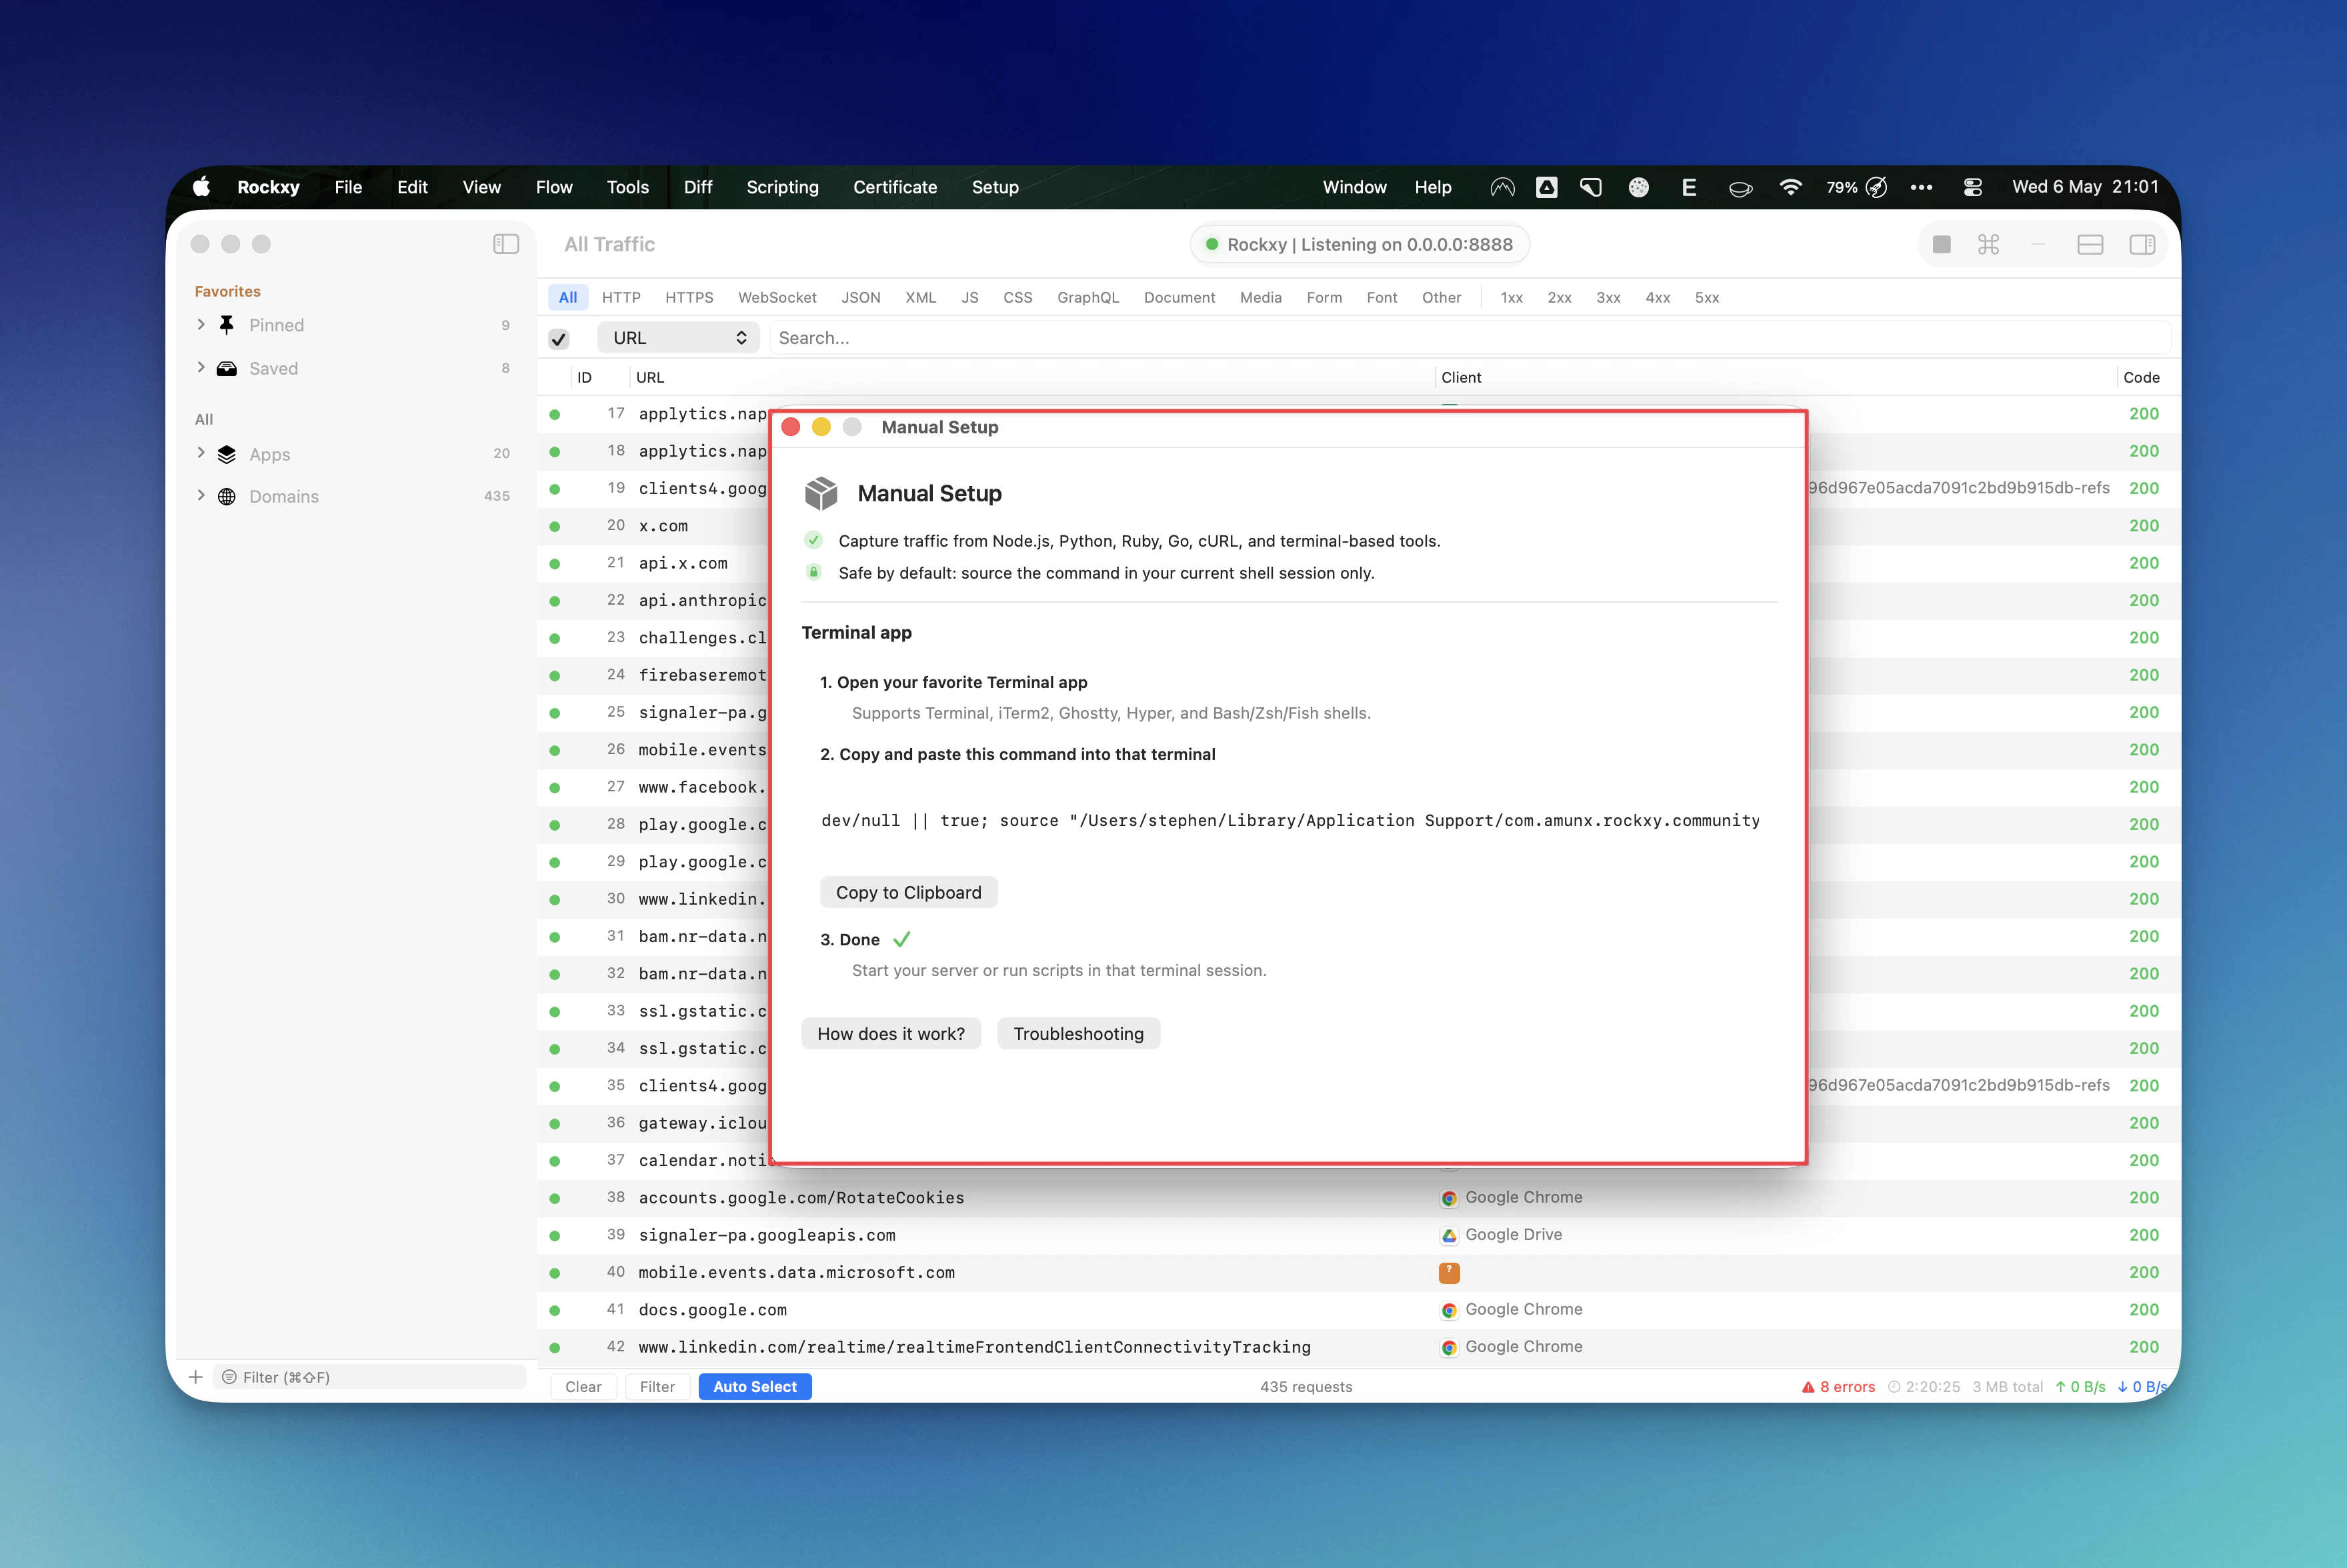The width and height of the screenshot is (2347, 1568).
Task: Select the www.linkedin.com realtime row 42
Action: [1358, 1347]
